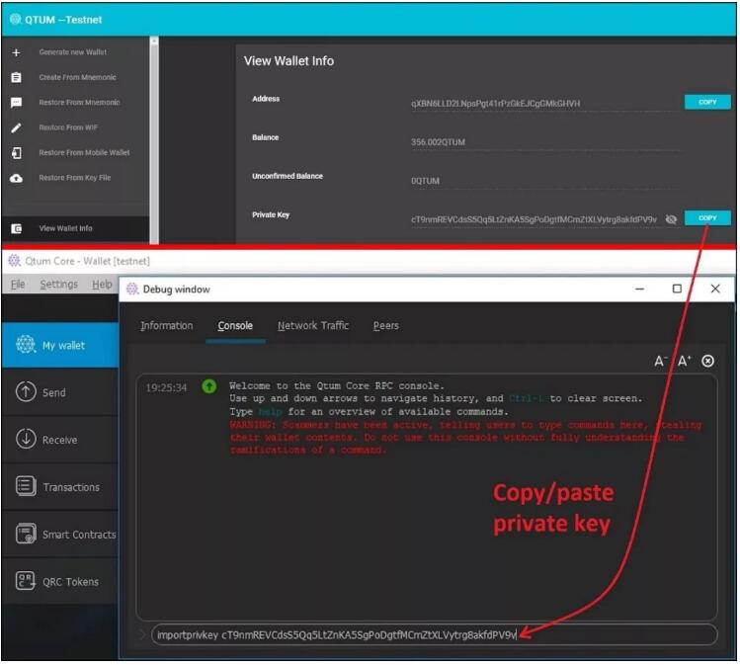Choose Restore From WIF pencil icon
The height and width of the screenshot is (665, 740).
pyautogui.click(x=16, y=127)
